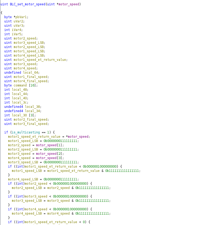Click motor4_final_speed declaration
Viewport: 207px width, 225px height.
pos(30,81)
